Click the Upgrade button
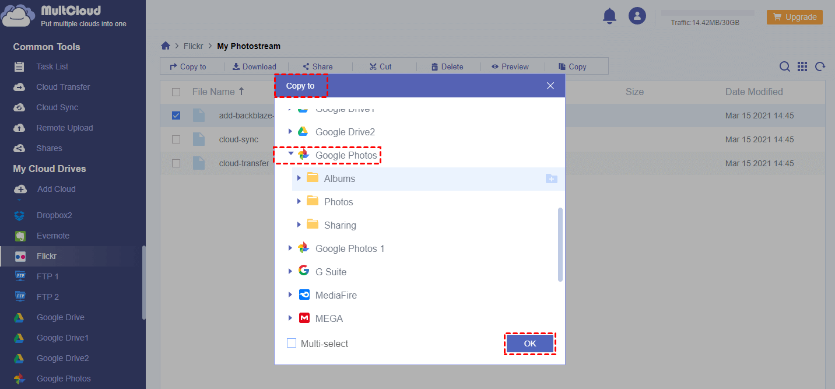This screenshot has height=389, width=835. (795, 17)
